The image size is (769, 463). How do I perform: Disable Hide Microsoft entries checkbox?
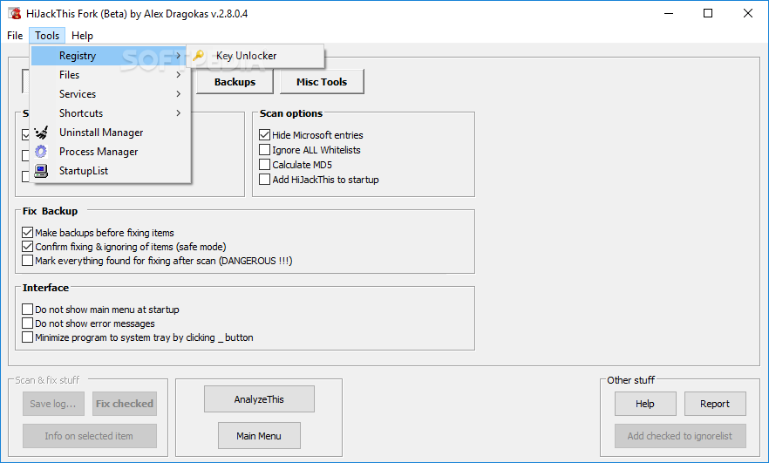(x=264, y=135)
